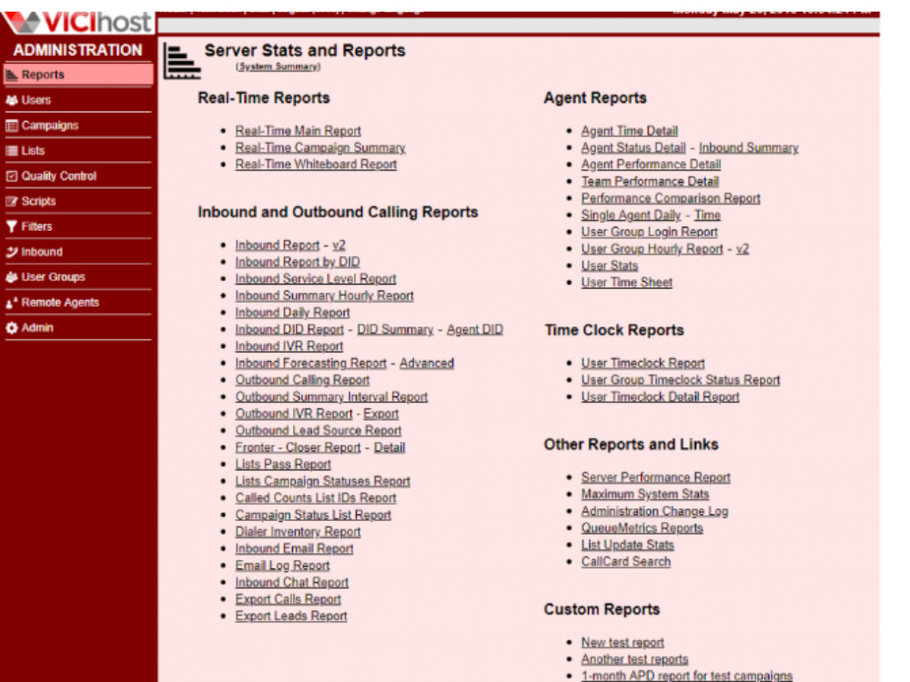Screen dimensions: 910x682
Task: Click the Scripts pencil icon
Action: 12,201
